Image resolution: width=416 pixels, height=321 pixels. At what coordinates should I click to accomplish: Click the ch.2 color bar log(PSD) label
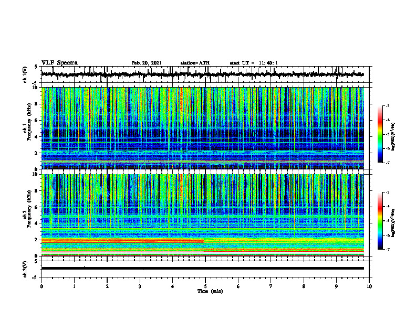[393, 223]
